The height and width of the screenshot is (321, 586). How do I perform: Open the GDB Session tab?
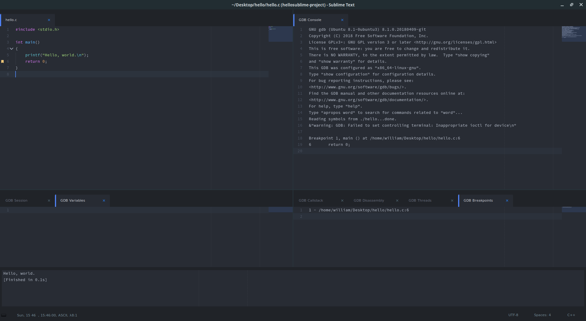tap(27, 201)
